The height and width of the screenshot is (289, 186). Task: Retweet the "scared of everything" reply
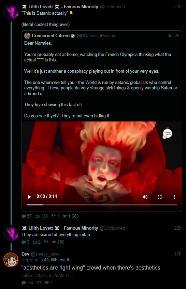pyautogui.click(x=37, y=242)
